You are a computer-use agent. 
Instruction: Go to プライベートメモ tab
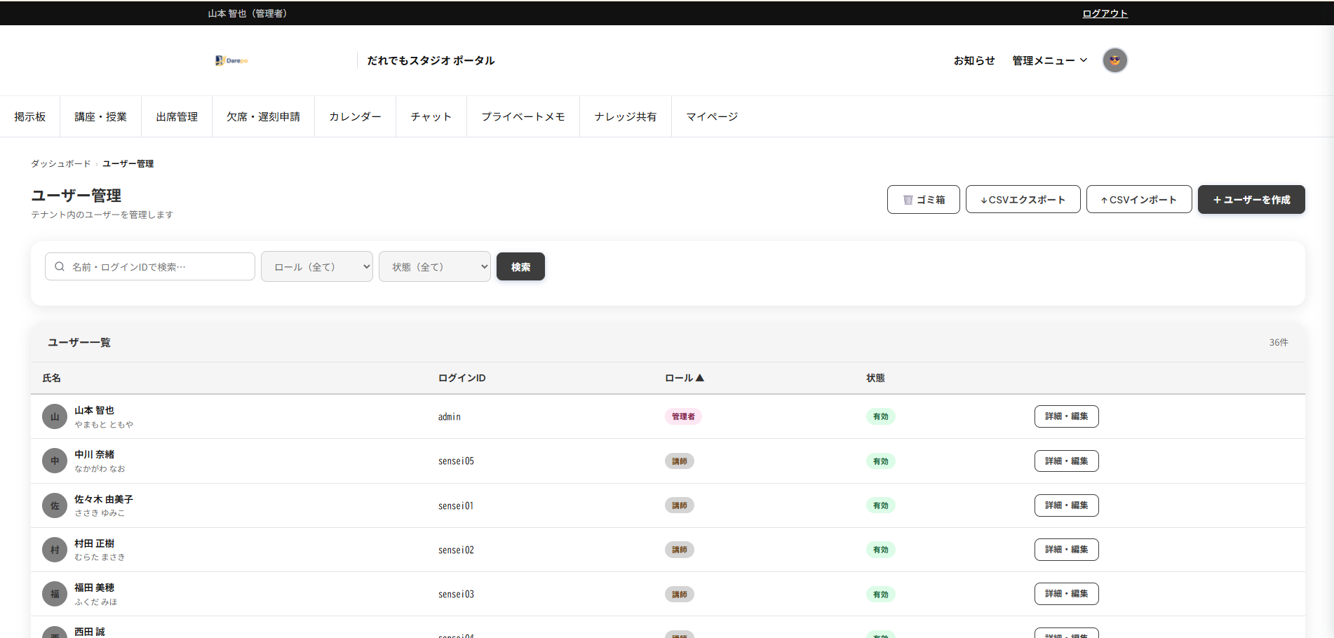coord(523,116)
